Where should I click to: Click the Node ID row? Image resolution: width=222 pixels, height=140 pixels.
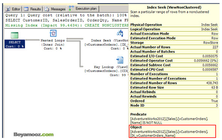[174, 105]
